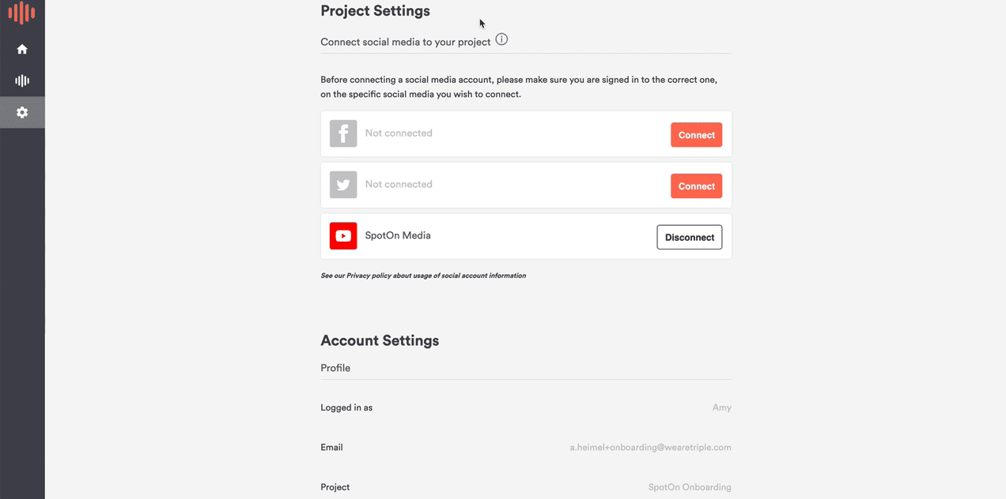
Task: Connect the Twitter account
Action: (696, 186)
